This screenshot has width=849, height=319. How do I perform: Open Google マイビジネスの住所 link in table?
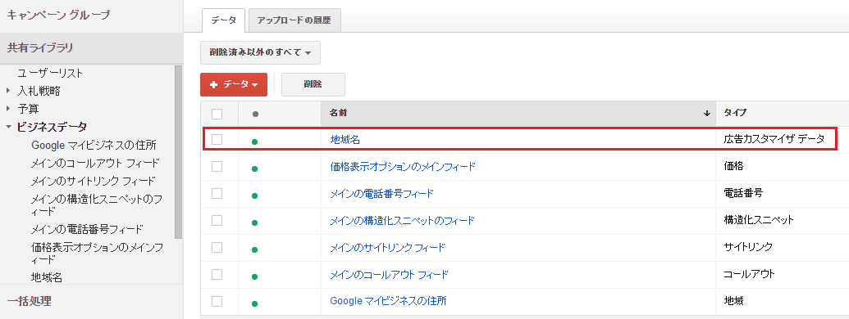point(388,301)
